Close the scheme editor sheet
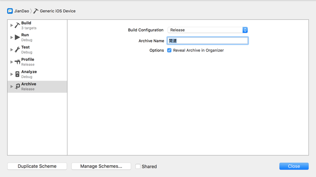 294,166
